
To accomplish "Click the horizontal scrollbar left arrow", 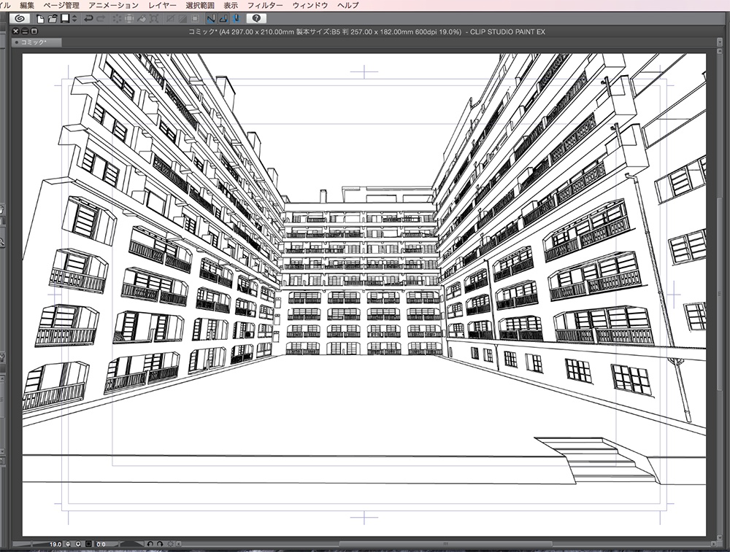I will point(179,544).
